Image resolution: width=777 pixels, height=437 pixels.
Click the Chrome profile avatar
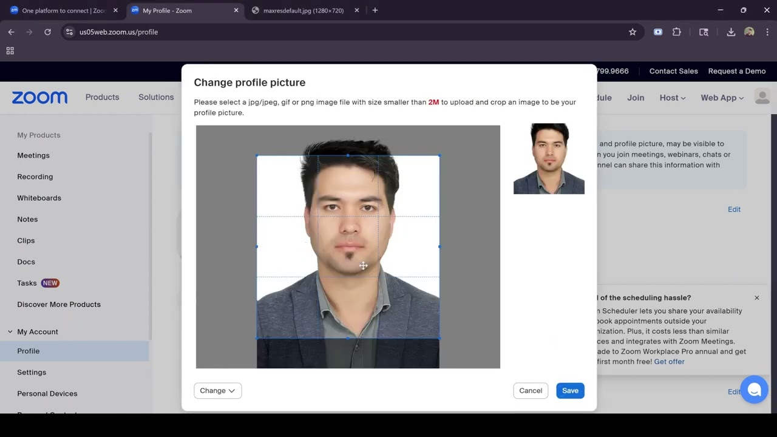749,32
